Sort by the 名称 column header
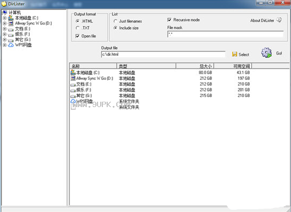291x212 pixels. [x=93, y=66]
